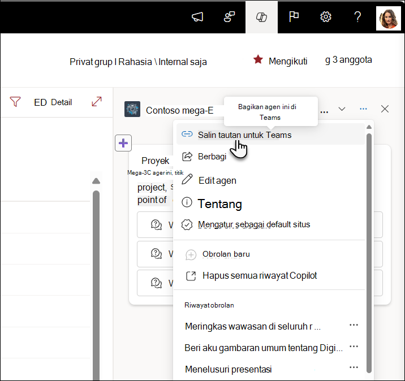
Task: Open ED Detail pane
Action: (53, 102)
